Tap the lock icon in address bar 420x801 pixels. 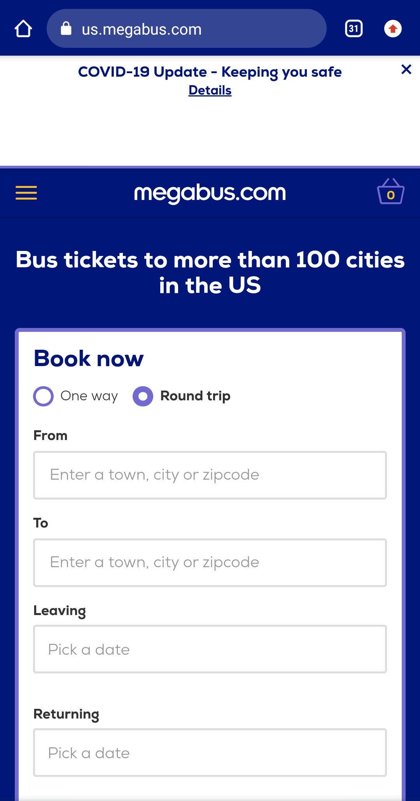pos(66,29)
